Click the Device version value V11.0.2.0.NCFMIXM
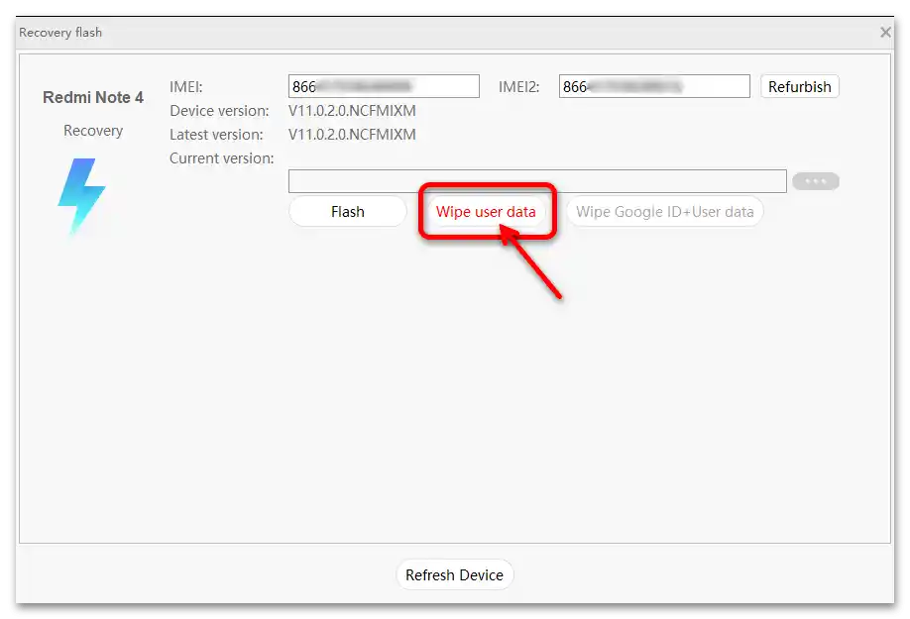The height and width of the screenshot is (619, 910). click(x=352, y=111)
